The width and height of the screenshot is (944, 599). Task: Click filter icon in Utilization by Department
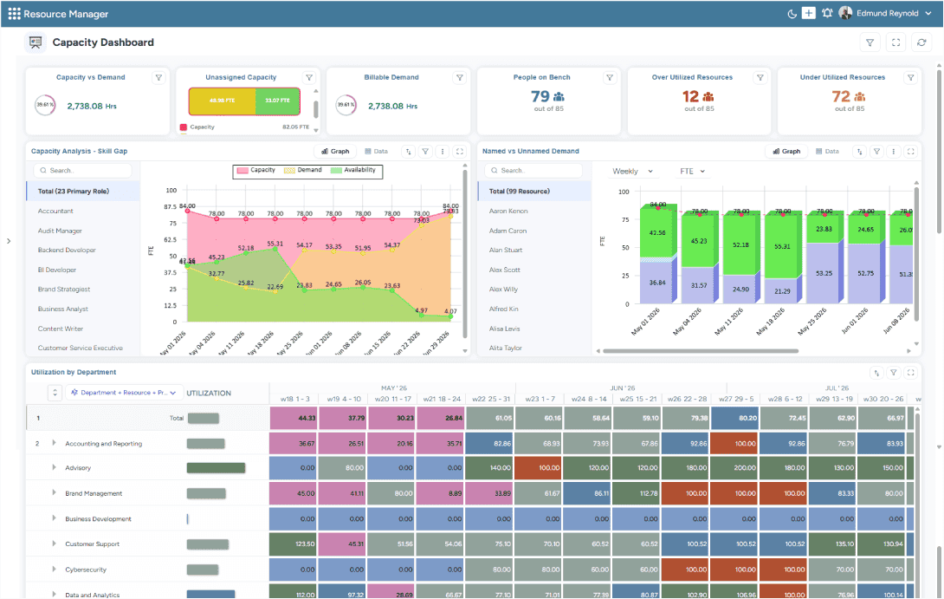(x=894, y=373)
